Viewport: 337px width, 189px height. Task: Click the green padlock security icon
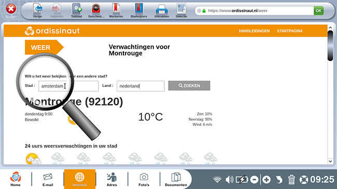tap(204, 11)
